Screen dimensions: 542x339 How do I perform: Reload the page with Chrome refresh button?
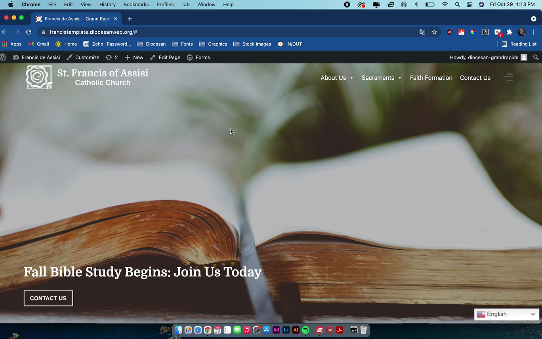pyautogui.click(x=29, y=32)
